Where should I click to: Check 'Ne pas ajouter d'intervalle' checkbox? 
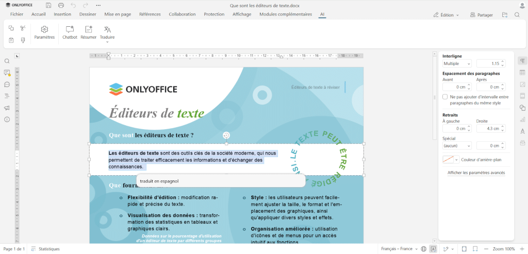click(x=445, y=97)
